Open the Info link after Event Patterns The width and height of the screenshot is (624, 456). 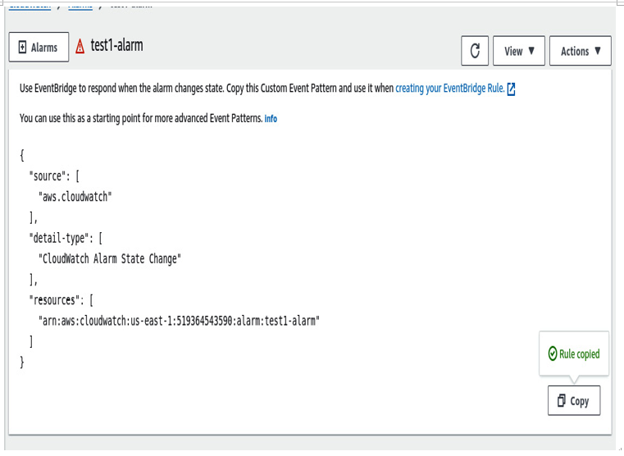(x=271, y=119)
